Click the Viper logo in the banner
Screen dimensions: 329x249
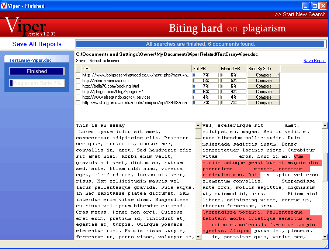(x=26, y=26)
